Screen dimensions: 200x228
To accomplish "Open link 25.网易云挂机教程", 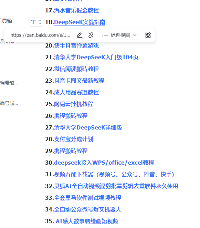I will click(x=74, y=104).
